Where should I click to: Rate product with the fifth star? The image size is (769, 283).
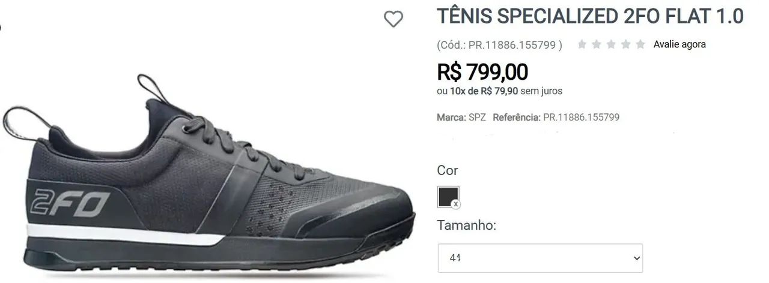tap(640, 44)
